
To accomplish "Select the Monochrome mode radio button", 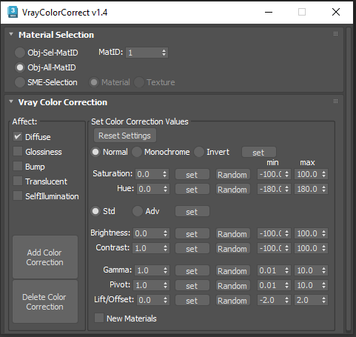I will point(137,152).
